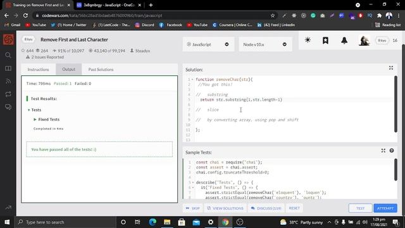Launch Microsoft Edge from taskbar
This screenshot has height=228, width=405.
click(153, 222)
